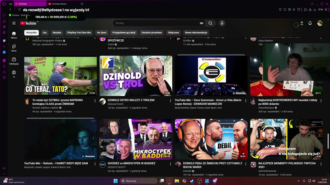330x185 pixels.
Task: Open the YouTube guide hamburger menu
Action: click(x=14, y=23)
